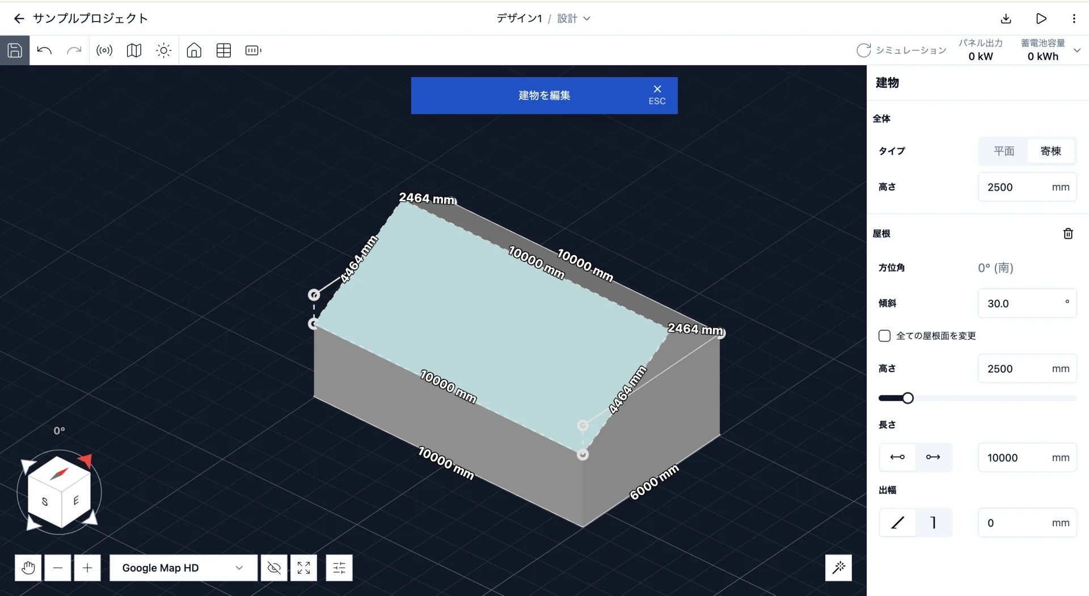The height and width of the screenshot is (596, 1089).
Task: Click the redo arrow icon
Action: tap(74, 50)
